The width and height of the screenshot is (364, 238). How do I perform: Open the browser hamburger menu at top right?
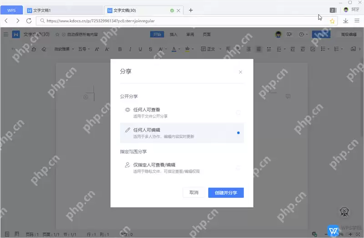[x=357, y=20]
